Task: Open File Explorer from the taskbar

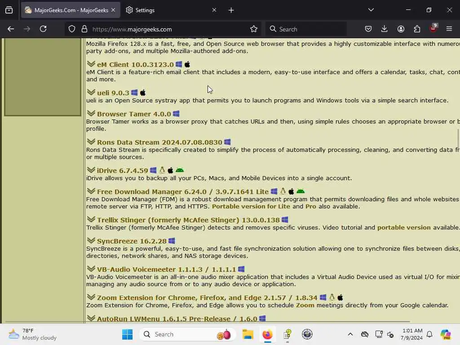Action: click(x=248, y=334)
